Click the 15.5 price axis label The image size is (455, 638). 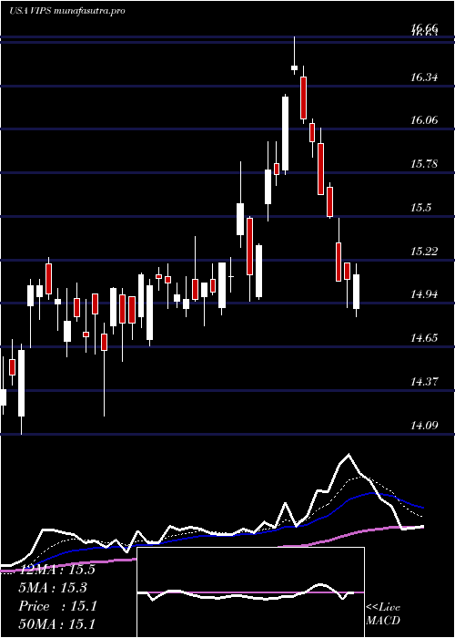pos(420,208)
